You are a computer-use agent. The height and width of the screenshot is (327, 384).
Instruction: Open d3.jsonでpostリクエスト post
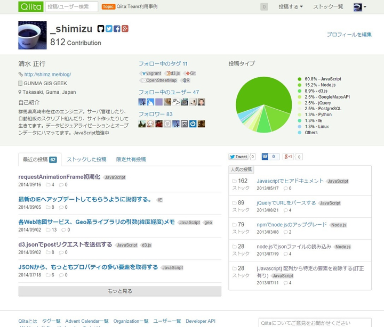click(65, 244)
